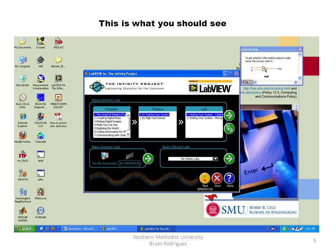
Task: Switch to Document1 - Microsof... taskbar item
Action: pos(80,229)
